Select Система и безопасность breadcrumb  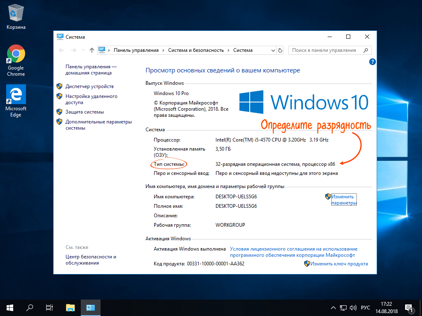click(x=196, y=50)
